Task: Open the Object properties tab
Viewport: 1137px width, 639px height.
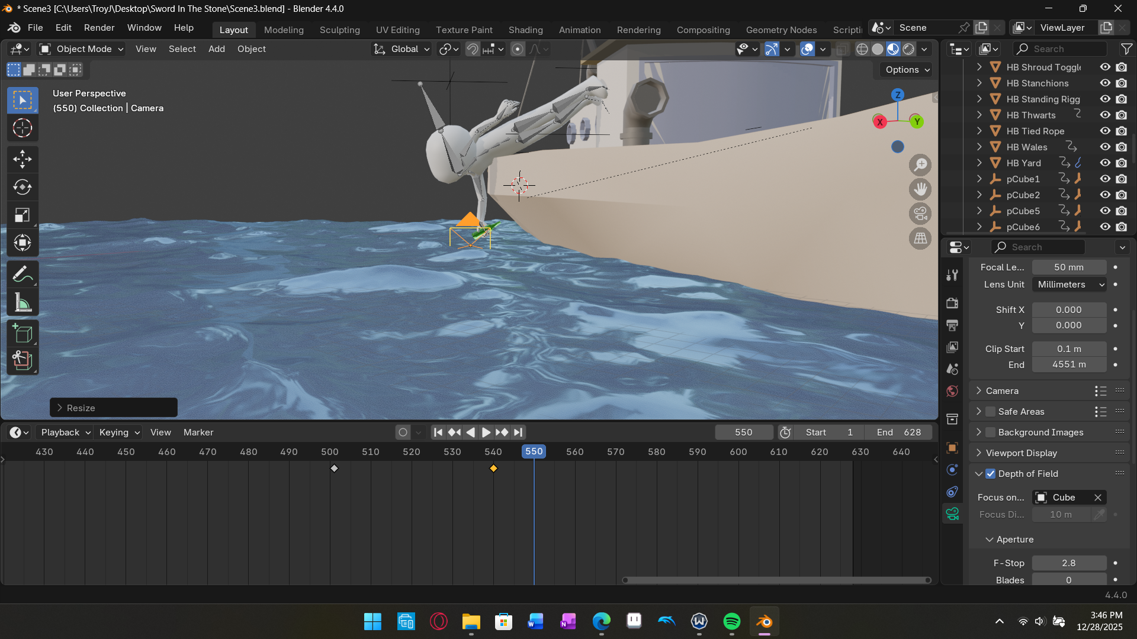Action: point(952,448)
